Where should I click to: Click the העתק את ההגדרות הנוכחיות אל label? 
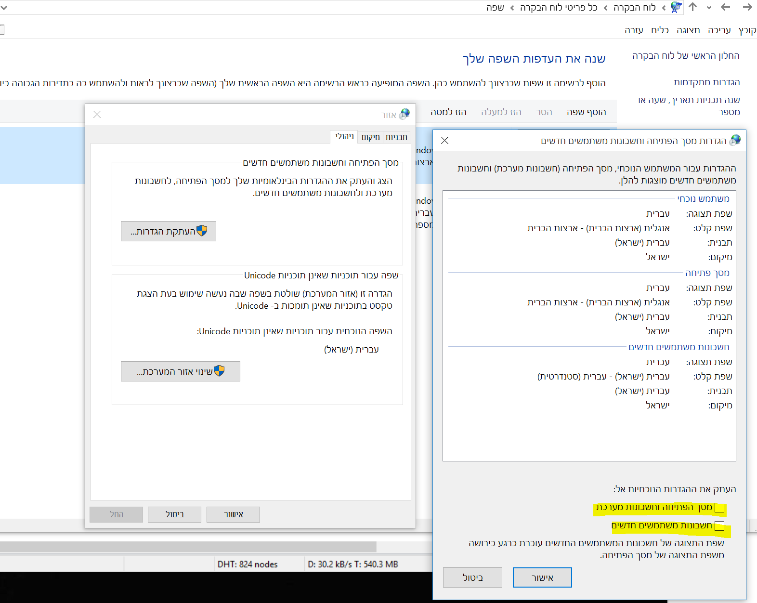point(675,489)
